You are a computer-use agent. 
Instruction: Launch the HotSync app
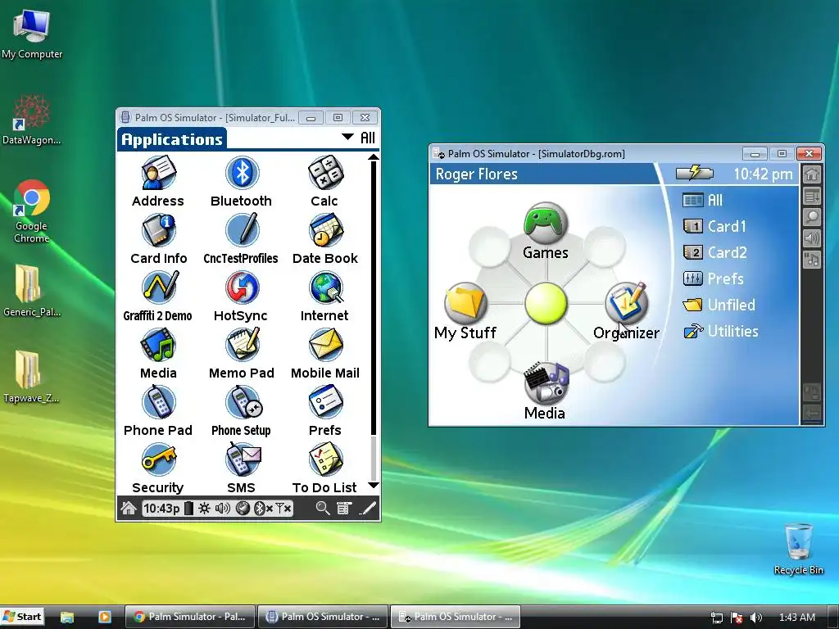[242, 296]
